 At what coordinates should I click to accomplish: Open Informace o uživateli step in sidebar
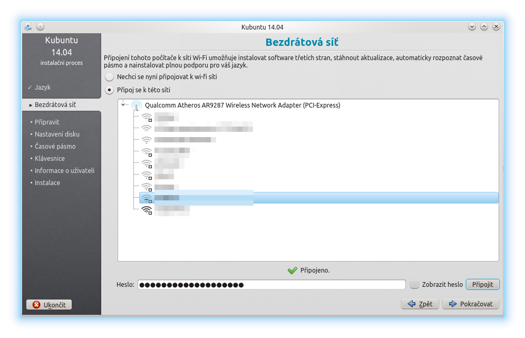click(65, 170)
